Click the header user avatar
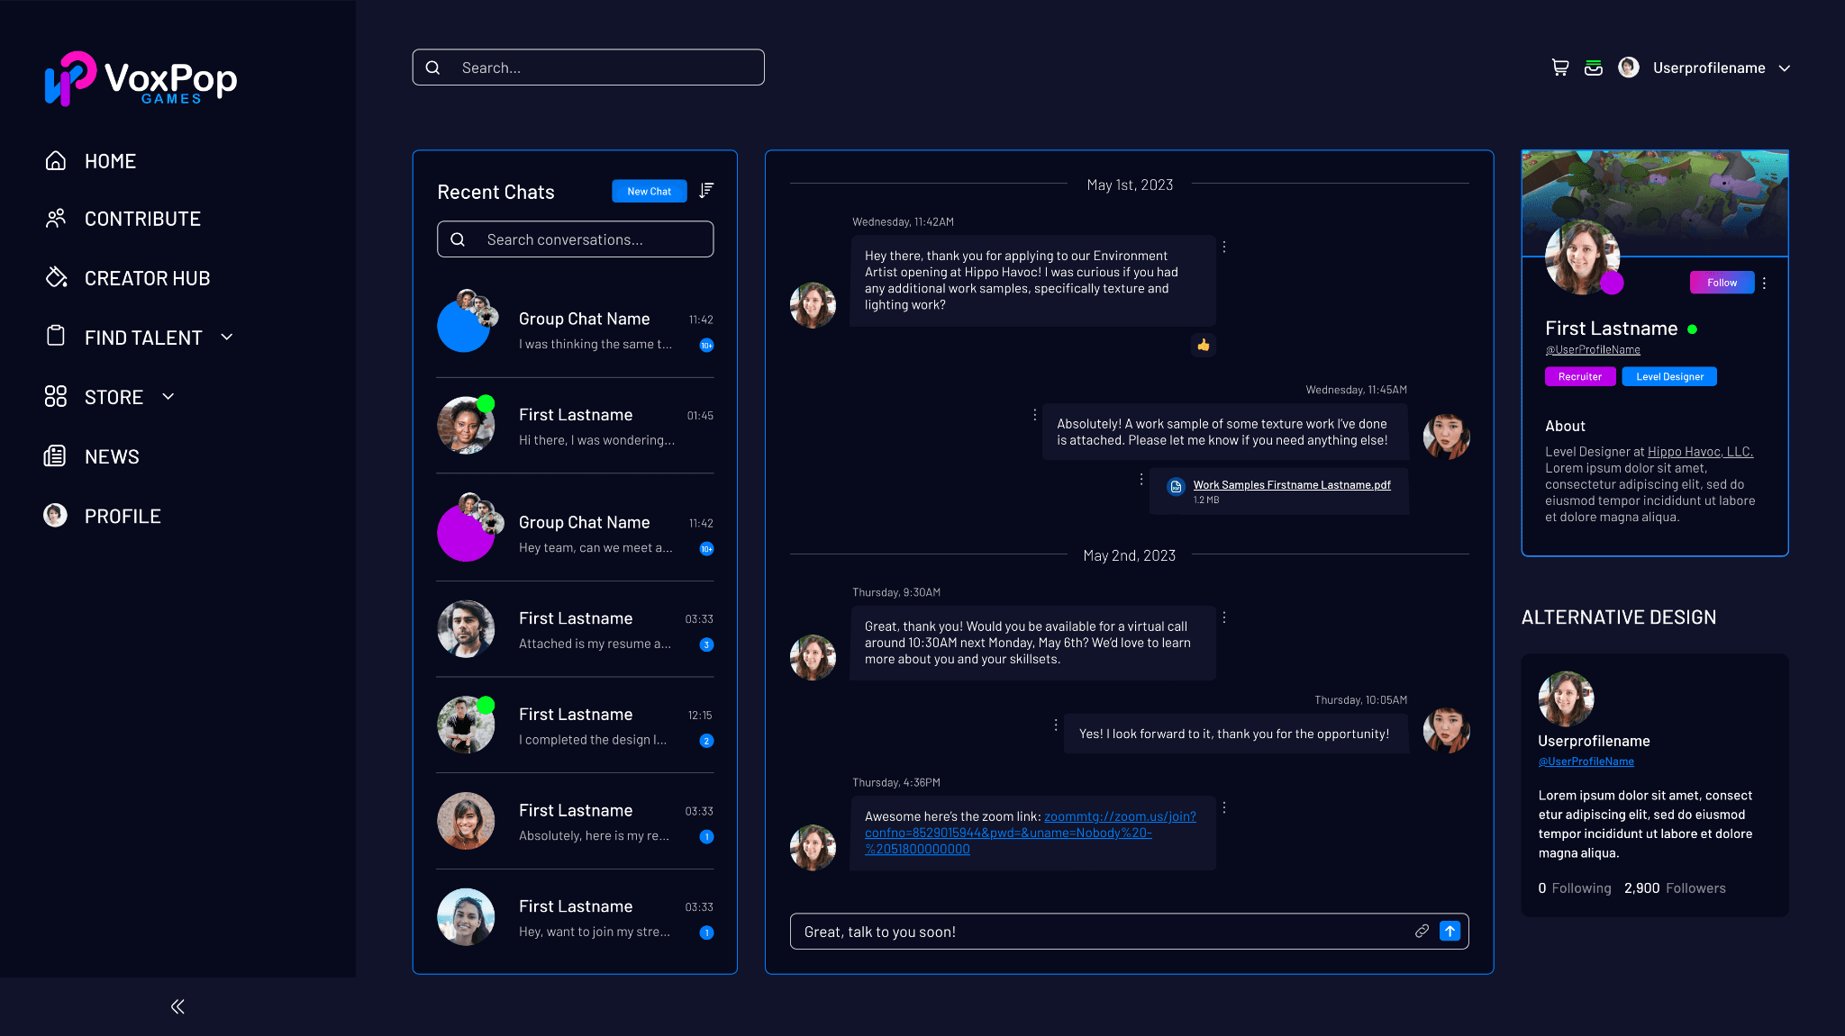1845x1036 pixels. point(1628,68)
